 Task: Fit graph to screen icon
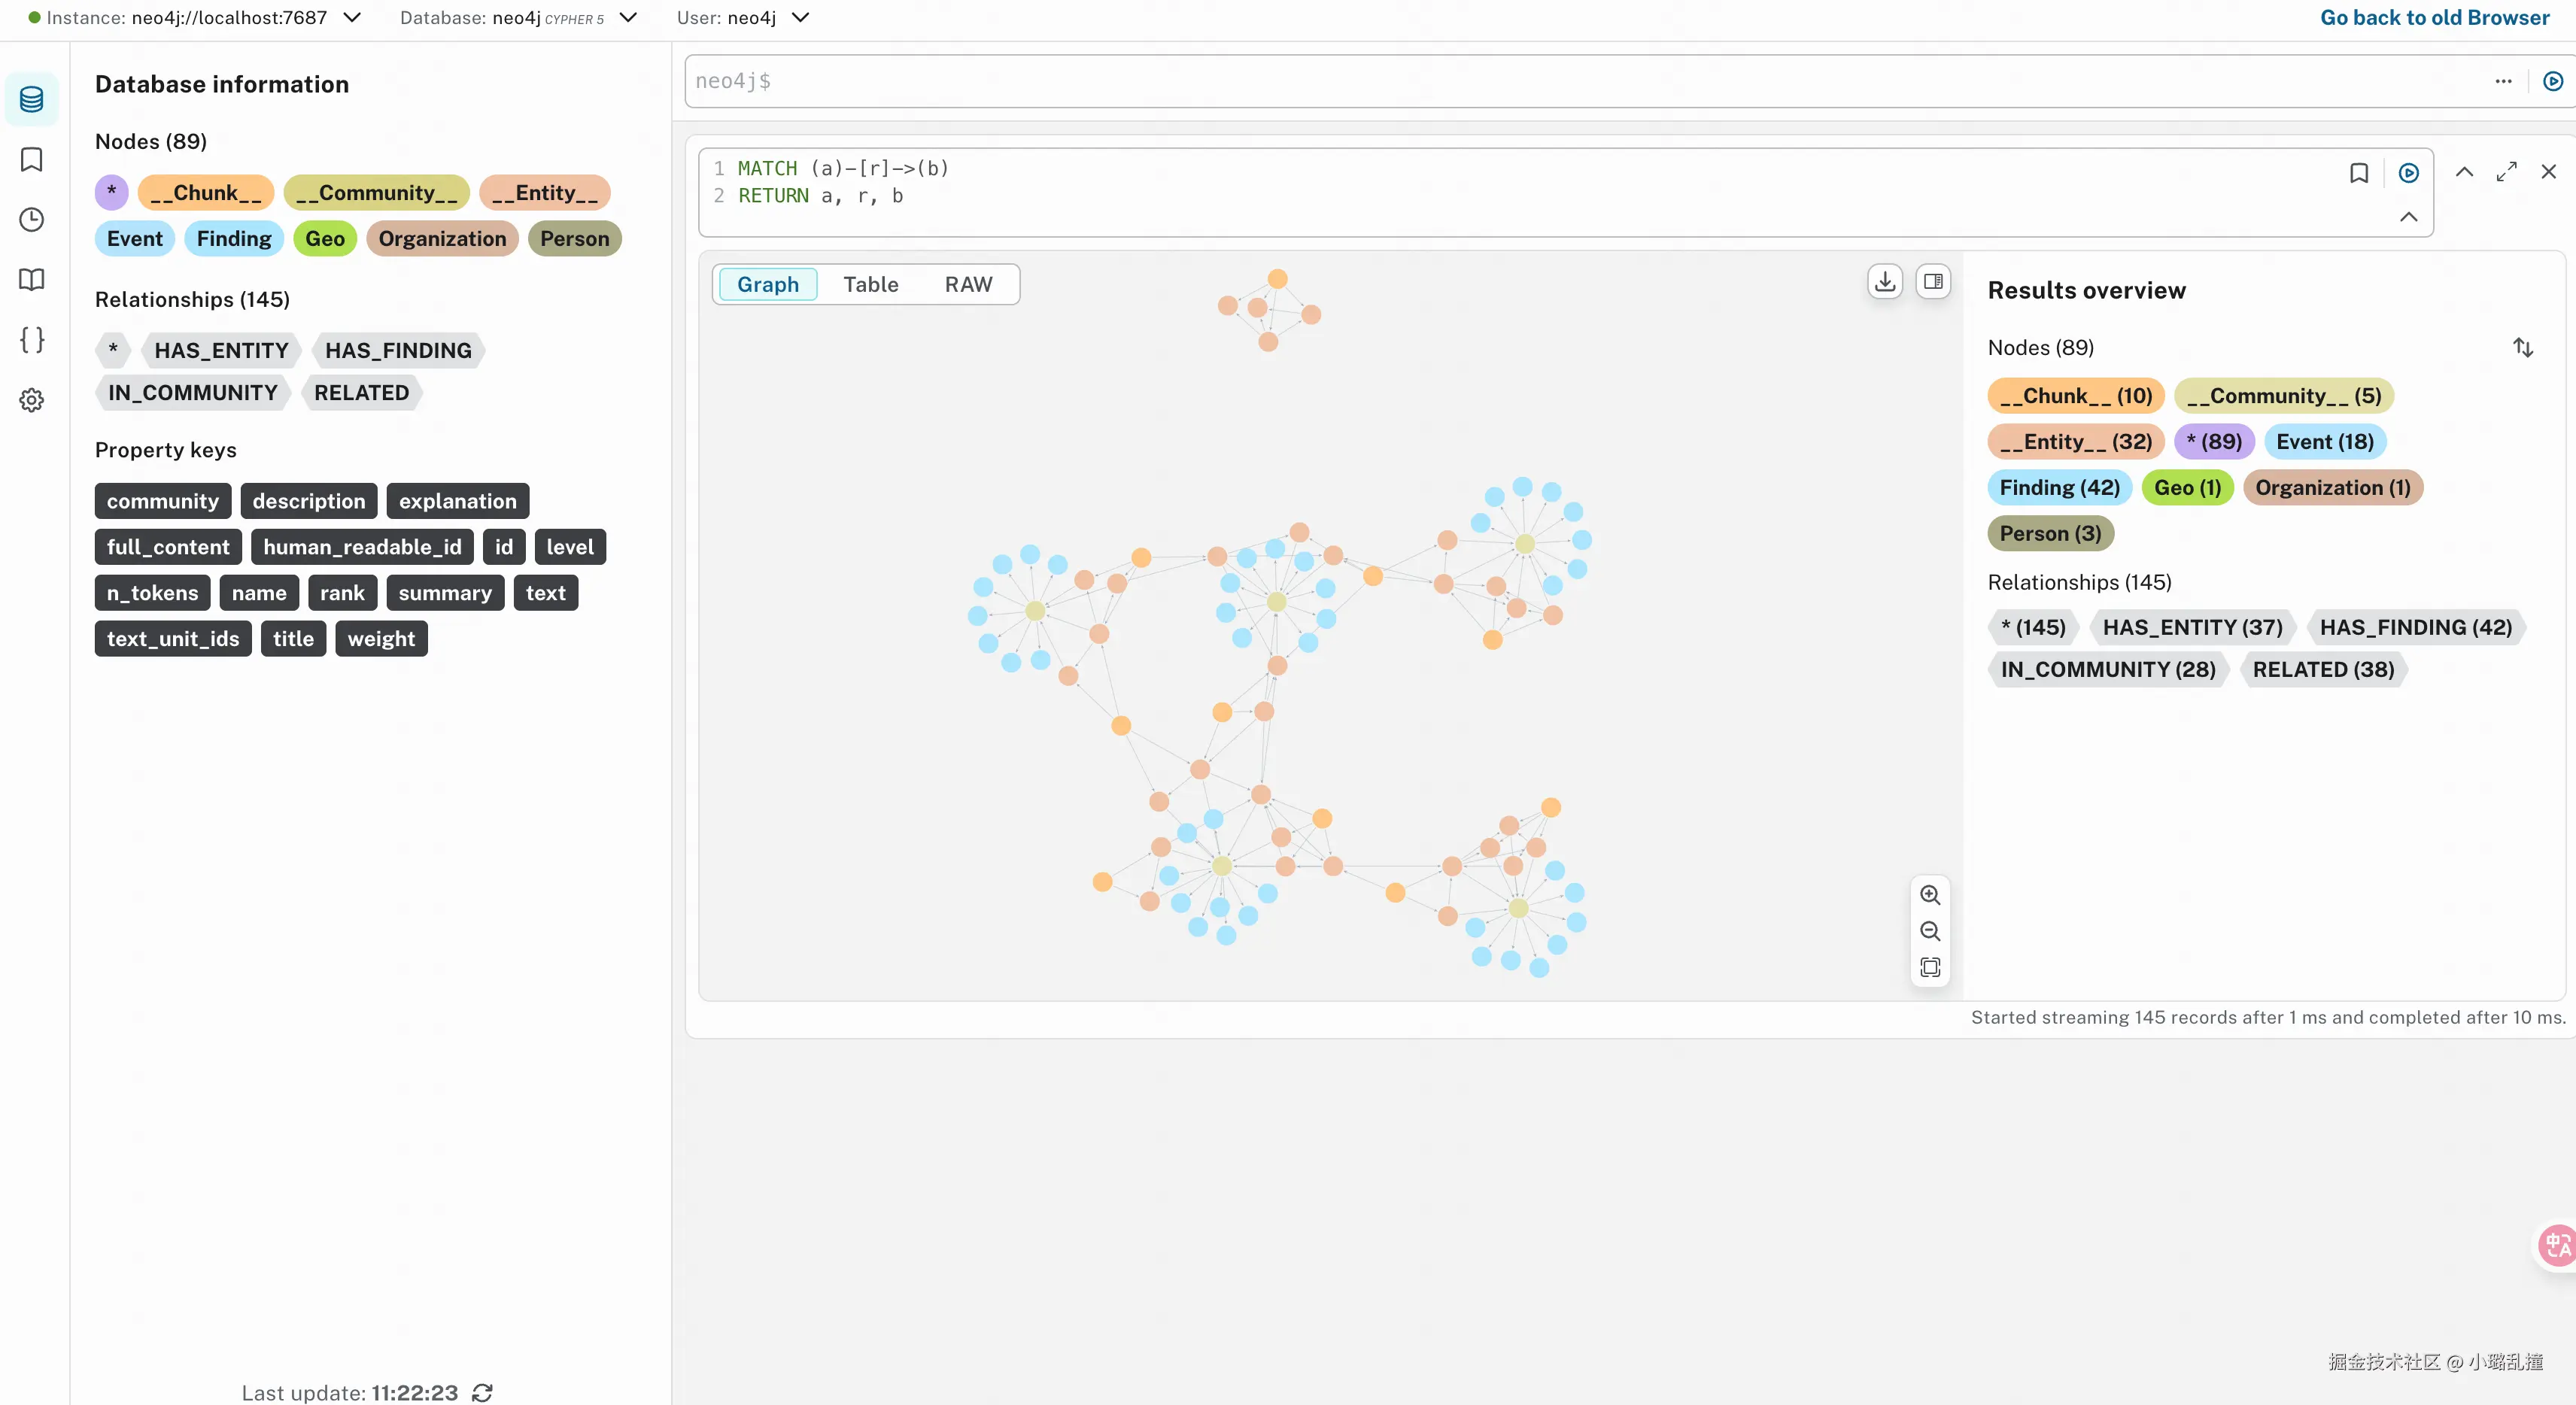coord(1930,967)
